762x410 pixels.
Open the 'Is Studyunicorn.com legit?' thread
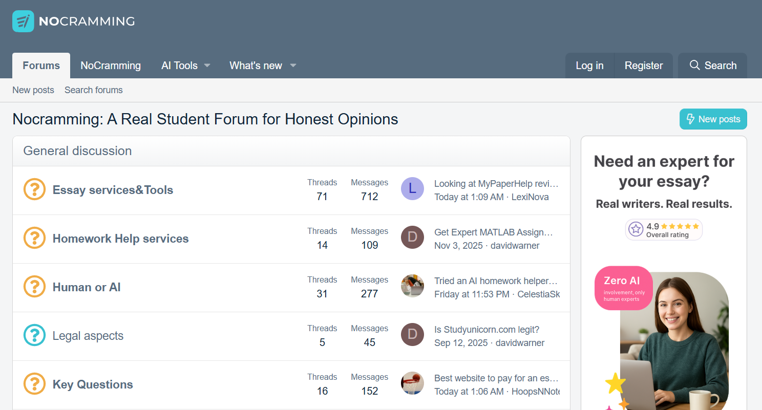(x=486, y=329)
